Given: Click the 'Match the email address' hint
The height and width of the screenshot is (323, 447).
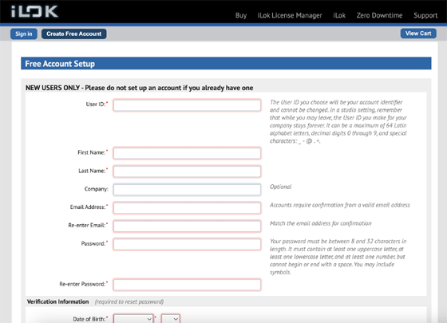Looking at the screenshot, I should coord(321,223).
